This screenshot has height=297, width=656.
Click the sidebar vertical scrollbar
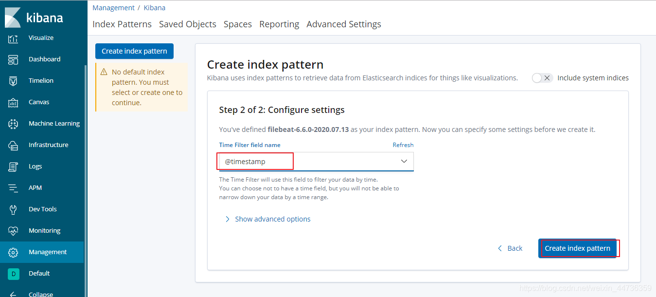click(86, 181)
